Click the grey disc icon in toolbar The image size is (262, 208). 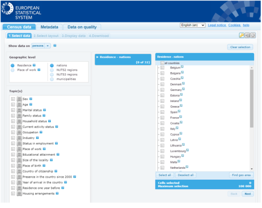click(253, 36)
